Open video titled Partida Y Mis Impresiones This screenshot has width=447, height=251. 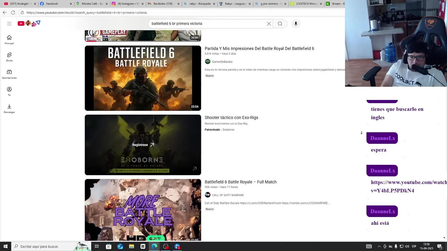coord(259,48)
